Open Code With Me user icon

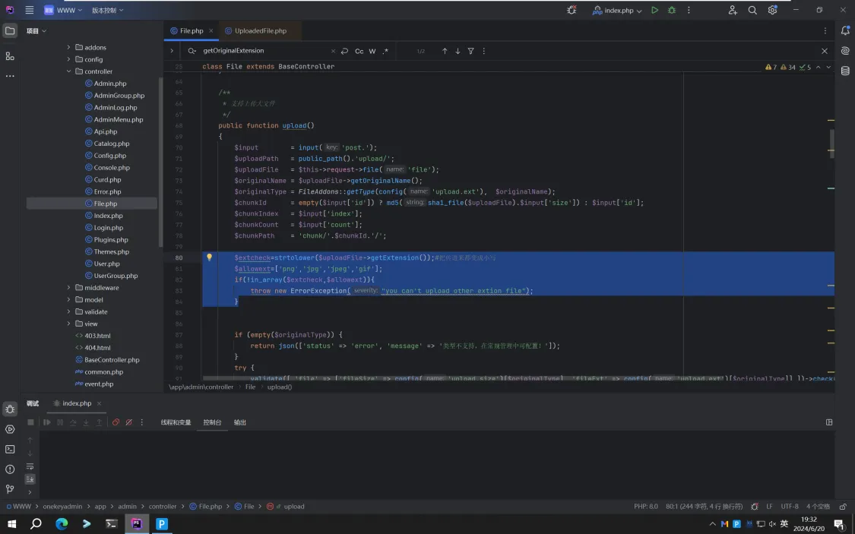coord(733,10)
